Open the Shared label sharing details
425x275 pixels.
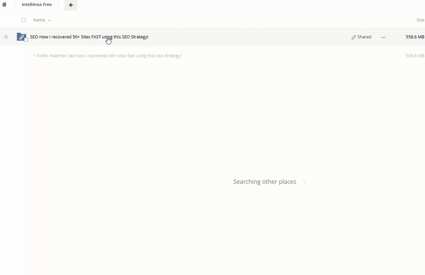(364, 37)
